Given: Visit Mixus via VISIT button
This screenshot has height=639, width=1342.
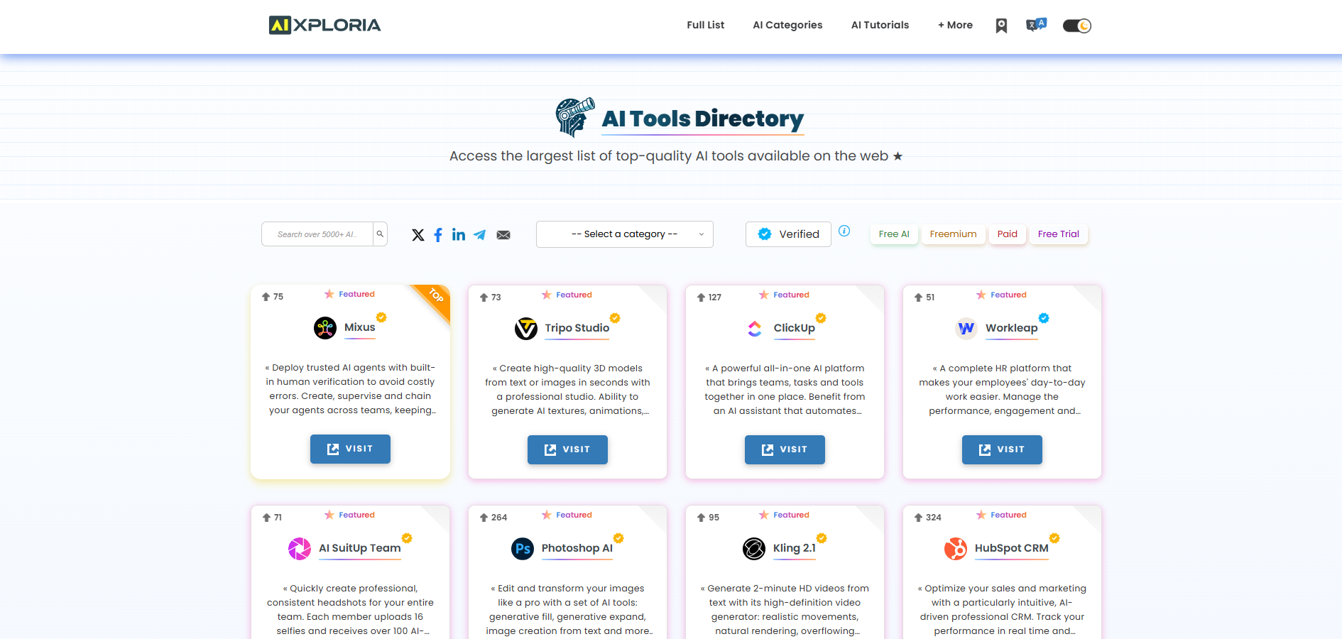Looking at the screenshot, I should point(350,449).
